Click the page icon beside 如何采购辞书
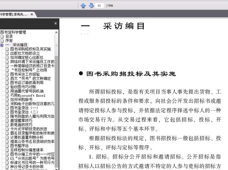The image size is (228, 170). (x=7, y=100)
